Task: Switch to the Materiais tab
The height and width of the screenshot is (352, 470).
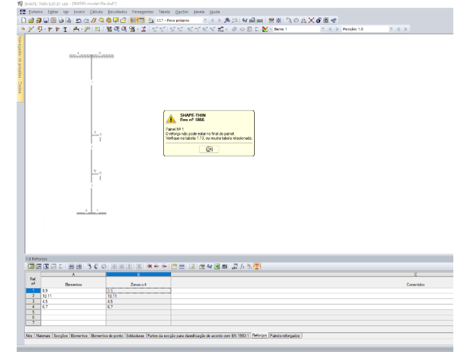Action: point(43,336)
